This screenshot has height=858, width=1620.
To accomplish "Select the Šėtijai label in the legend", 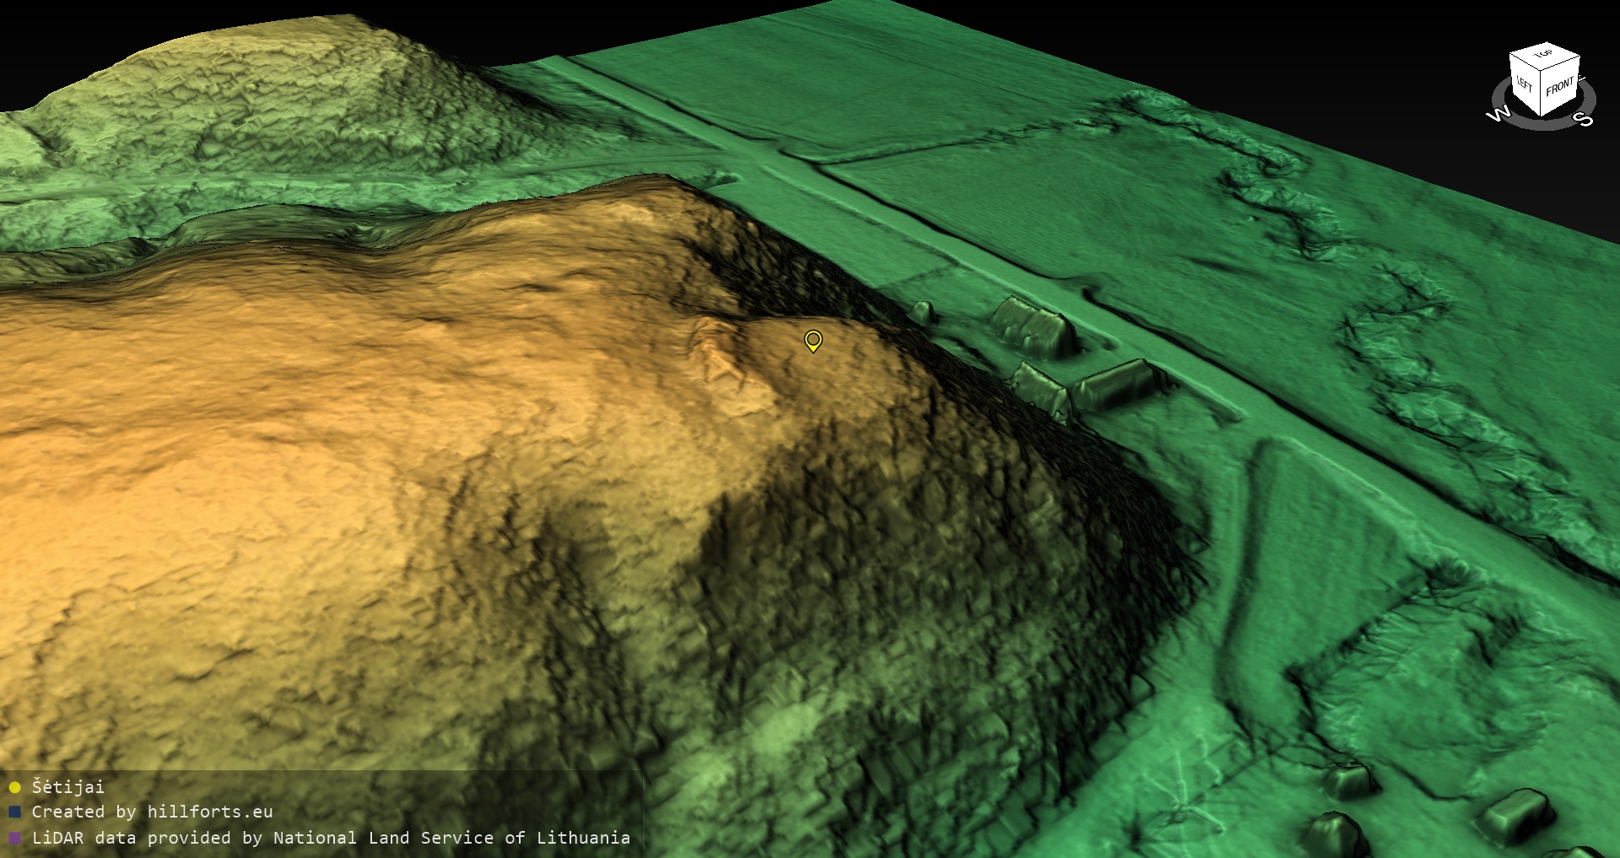I will (68, 787).
